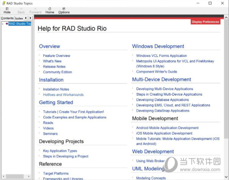
Task: Switch to the Index tab
Action: coord(19,18)
